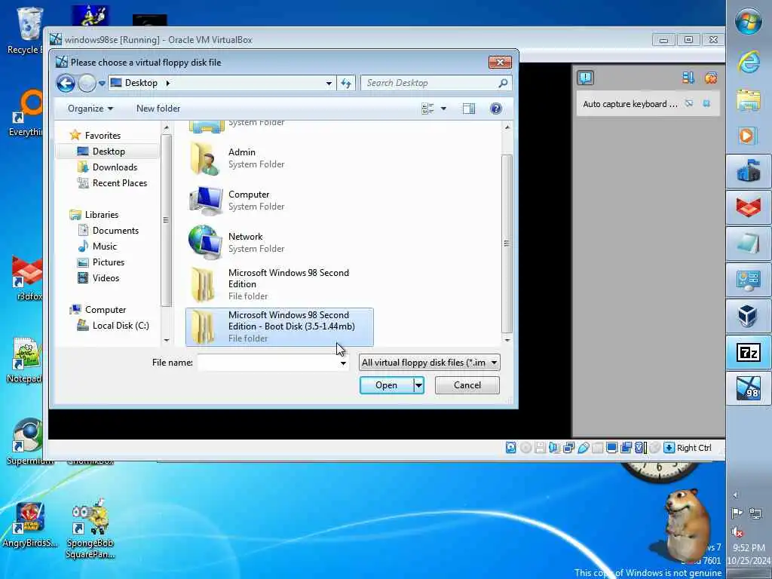
Task: Open the Admin system folder
Action: (x=279, y=158)
